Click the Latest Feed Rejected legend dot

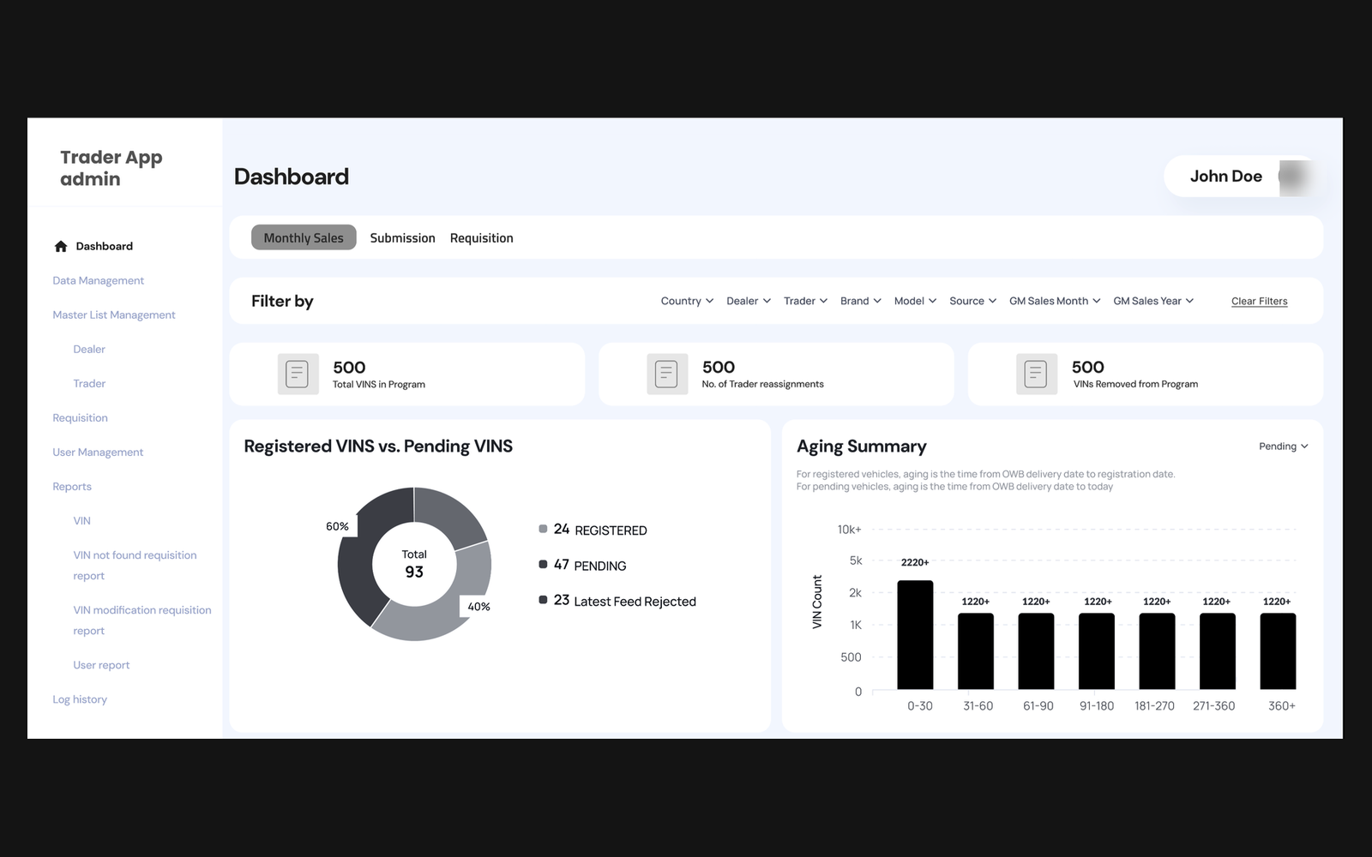click(543, 600)
